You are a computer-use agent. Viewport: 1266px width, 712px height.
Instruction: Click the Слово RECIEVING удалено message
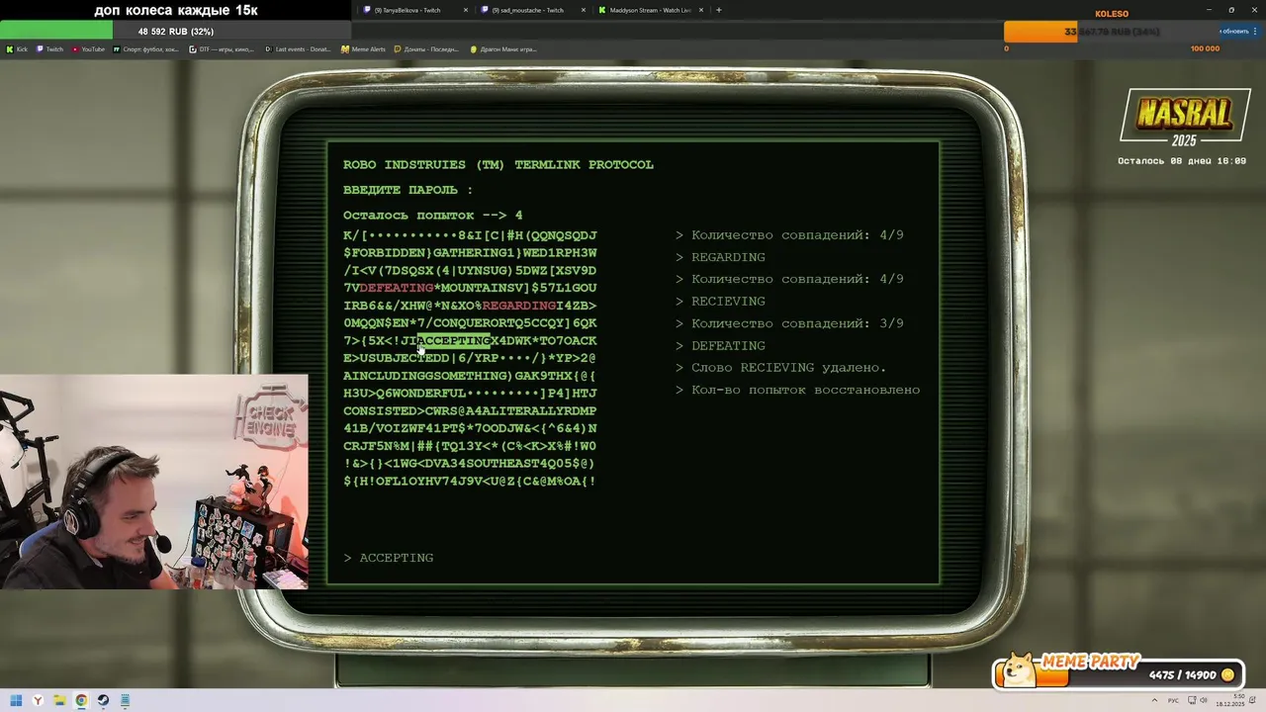[780, 368]
